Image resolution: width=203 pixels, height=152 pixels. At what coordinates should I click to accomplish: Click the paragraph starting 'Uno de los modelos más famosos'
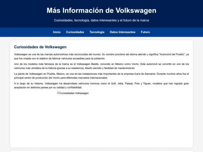coord(101,66)
